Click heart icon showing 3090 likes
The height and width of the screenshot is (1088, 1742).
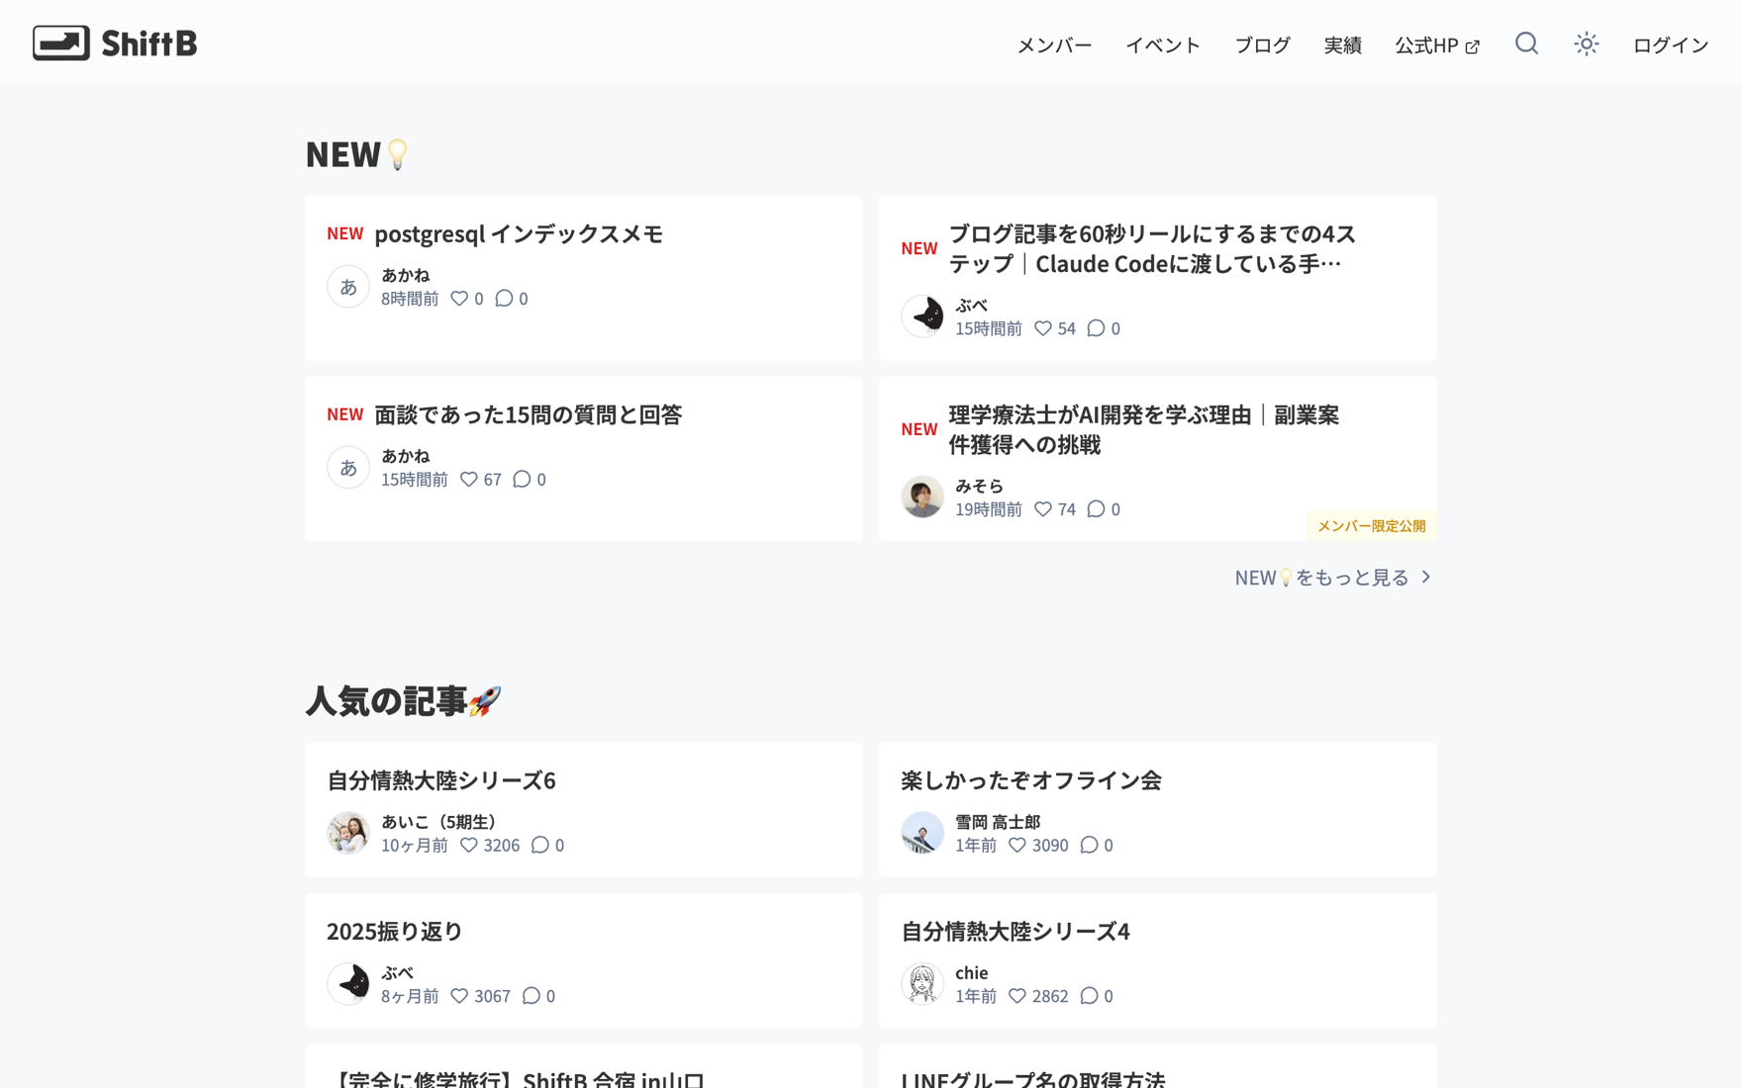[x=1017, y=845]
